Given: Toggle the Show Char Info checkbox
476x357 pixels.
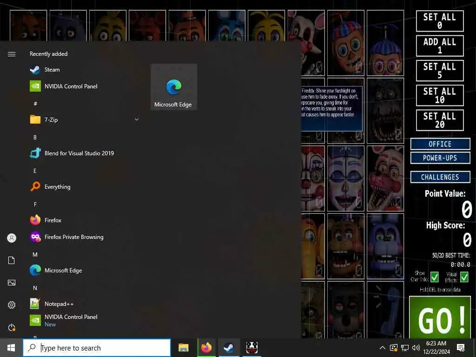Looking at the screenshot, I should (x=435, y=277).
